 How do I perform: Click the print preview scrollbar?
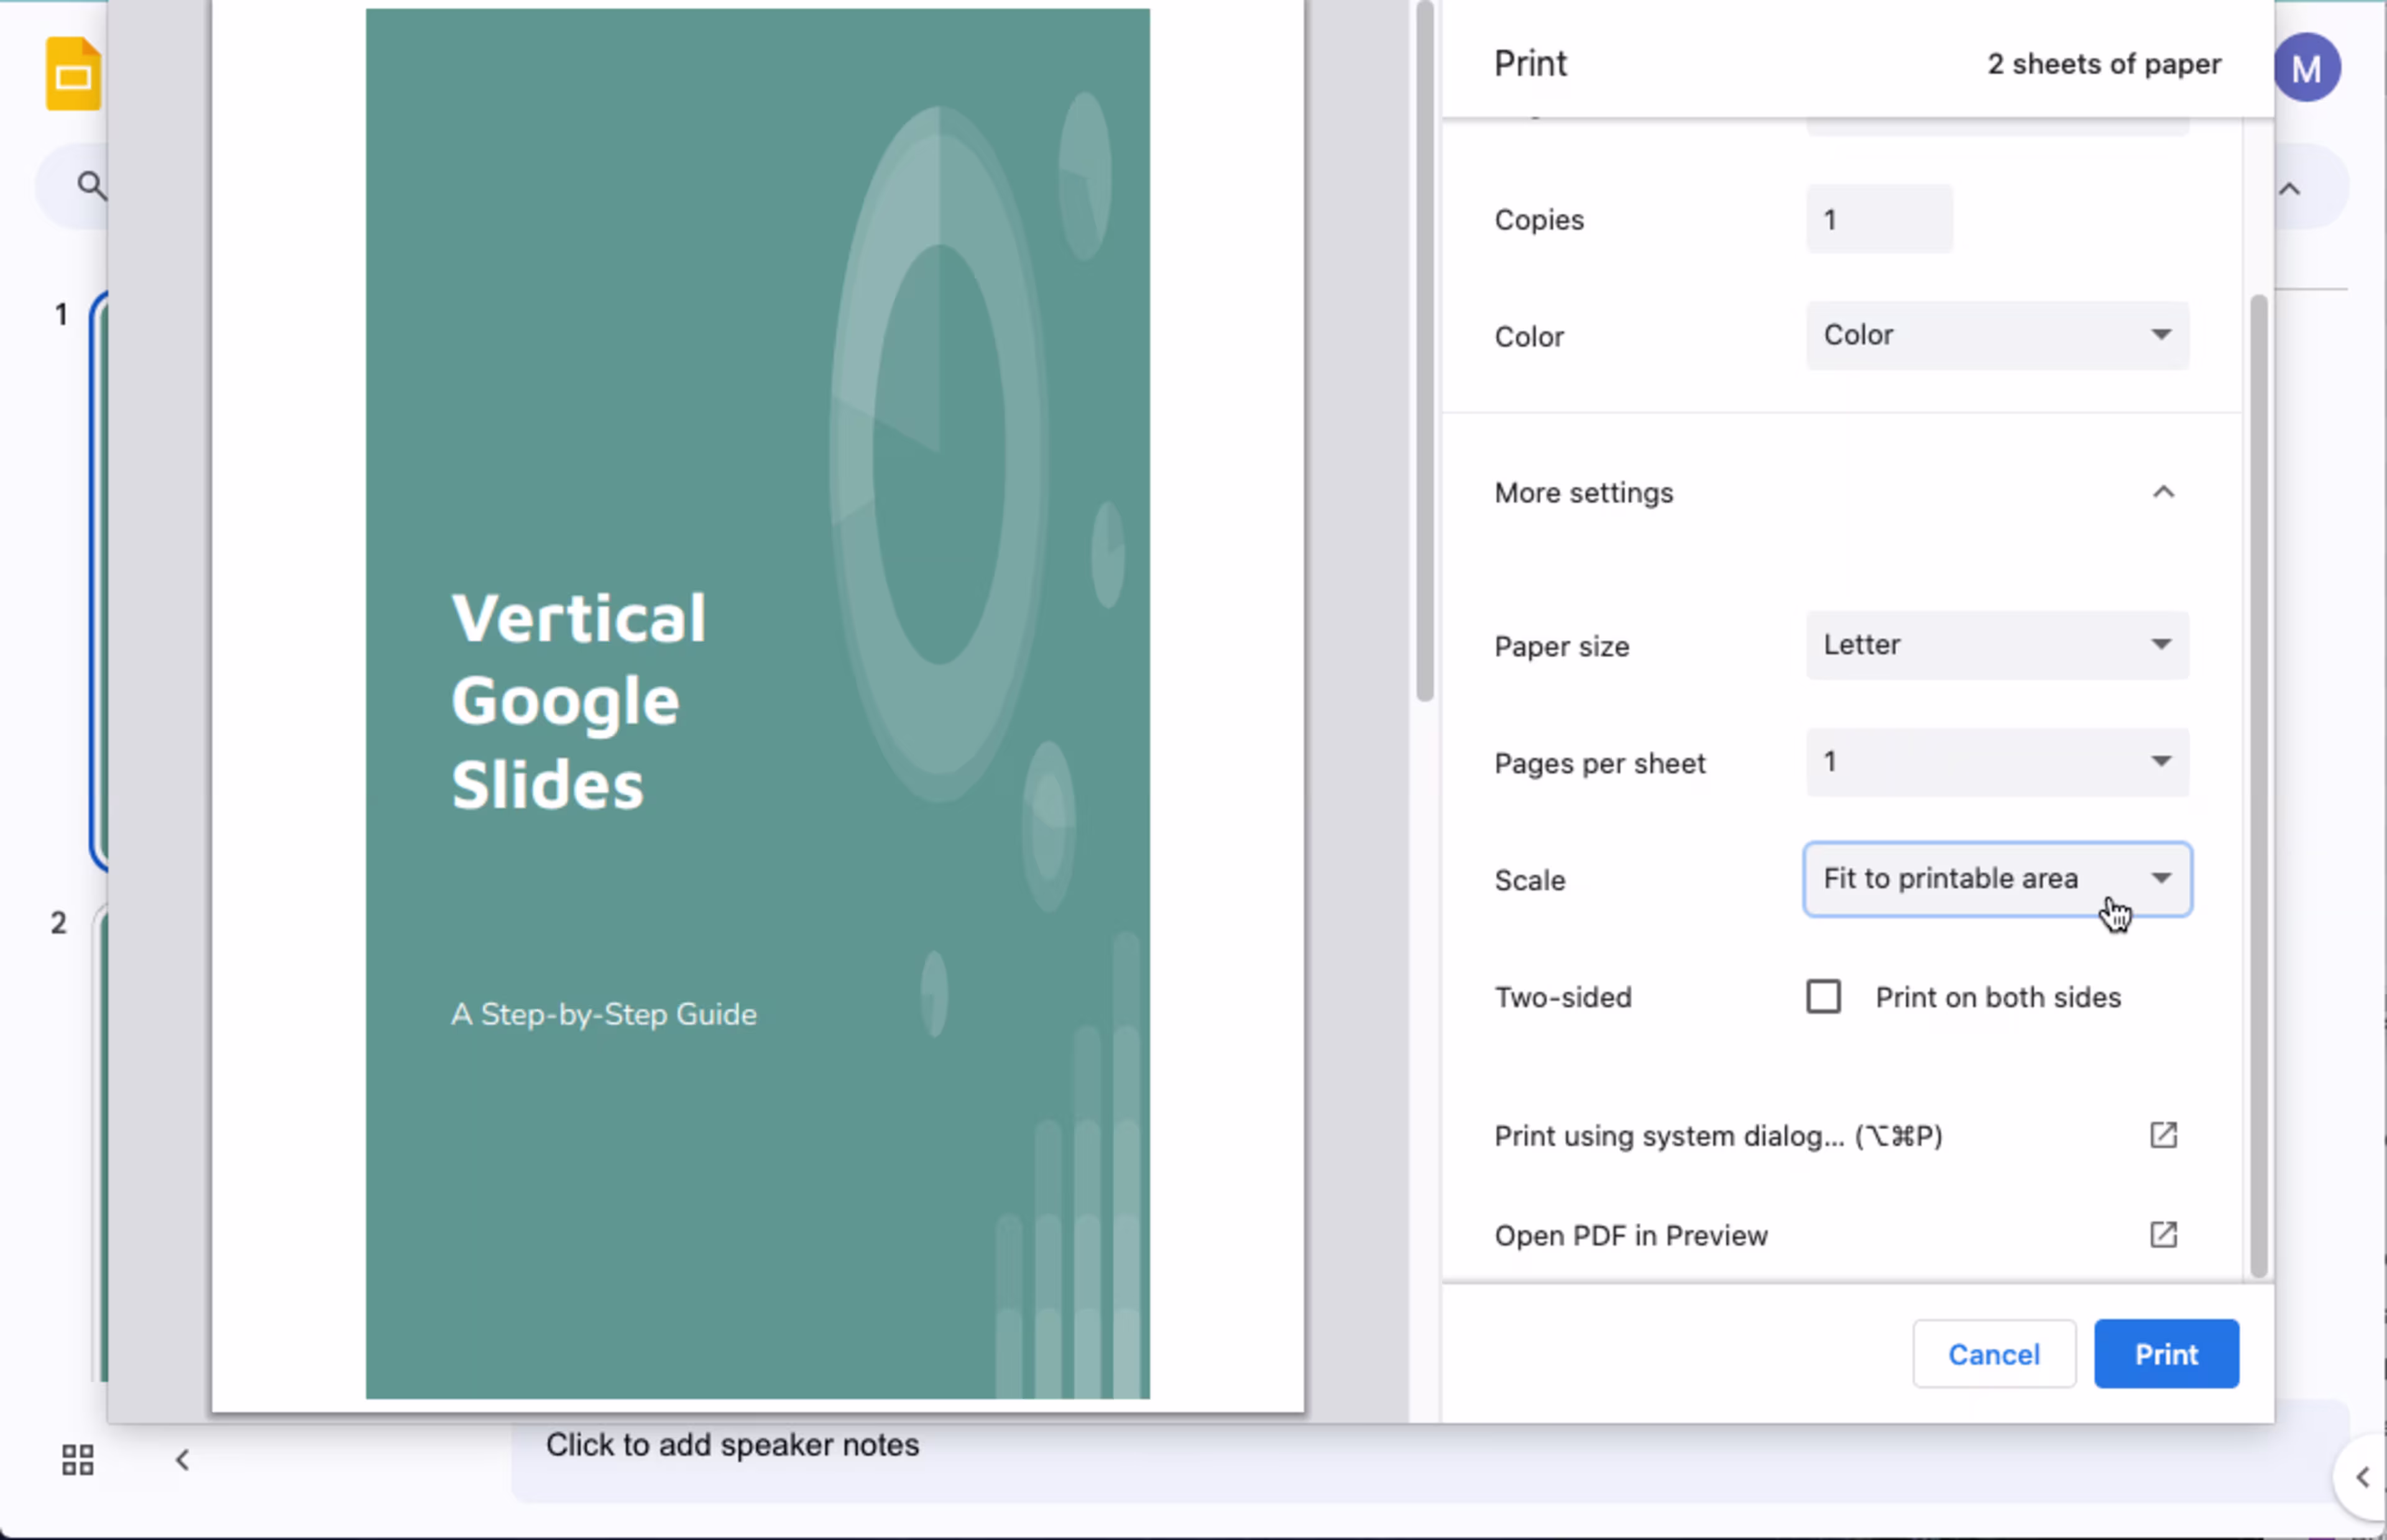pyautogui.click(x=1424, y=350)
